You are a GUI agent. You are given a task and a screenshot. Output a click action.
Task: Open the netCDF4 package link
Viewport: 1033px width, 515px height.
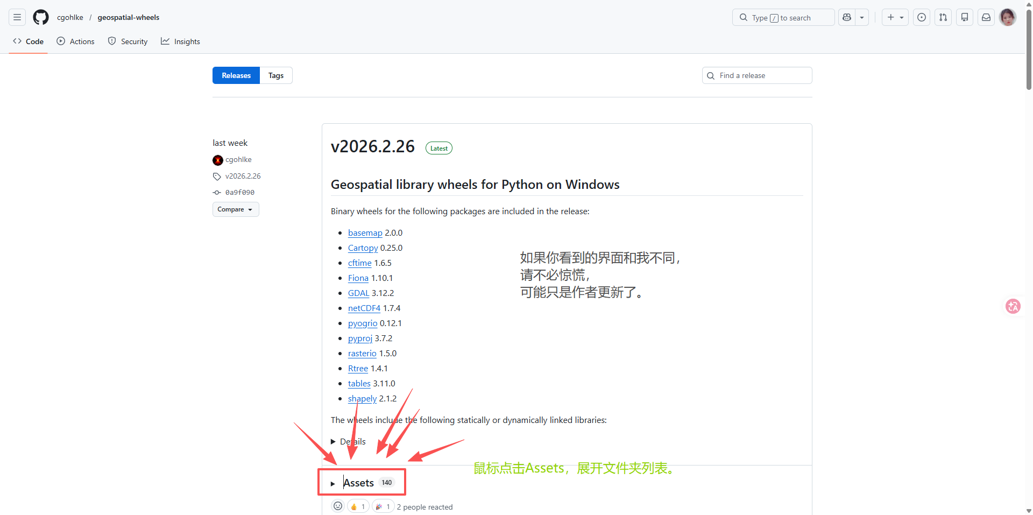point(364,308)
